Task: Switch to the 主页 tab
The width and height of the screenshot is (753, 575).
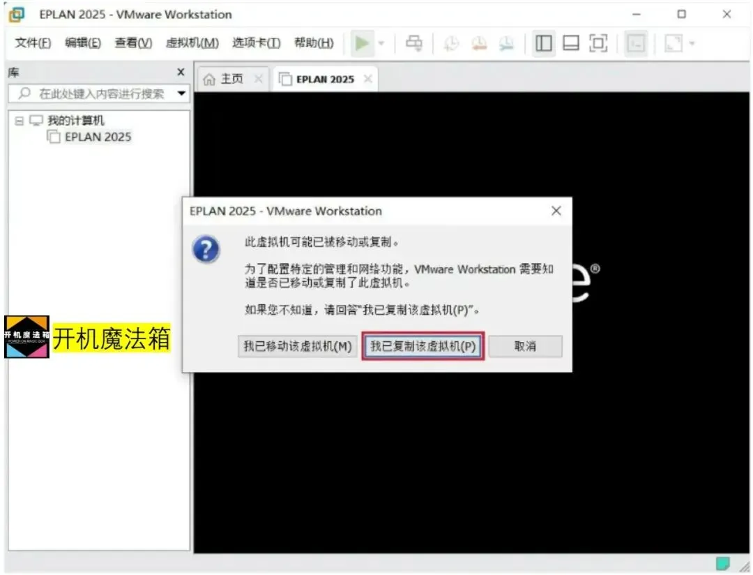Action: pyautogui.click(x=231, y=79)
